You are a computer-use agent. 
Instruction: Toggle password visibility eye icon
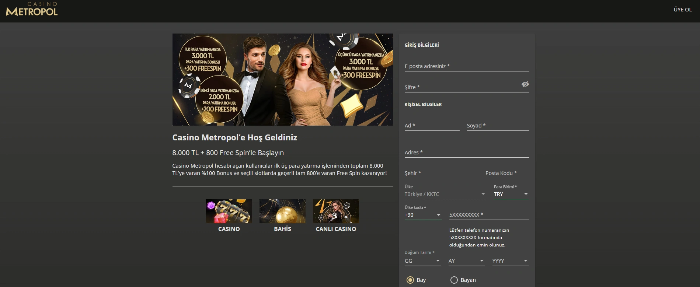525,84
